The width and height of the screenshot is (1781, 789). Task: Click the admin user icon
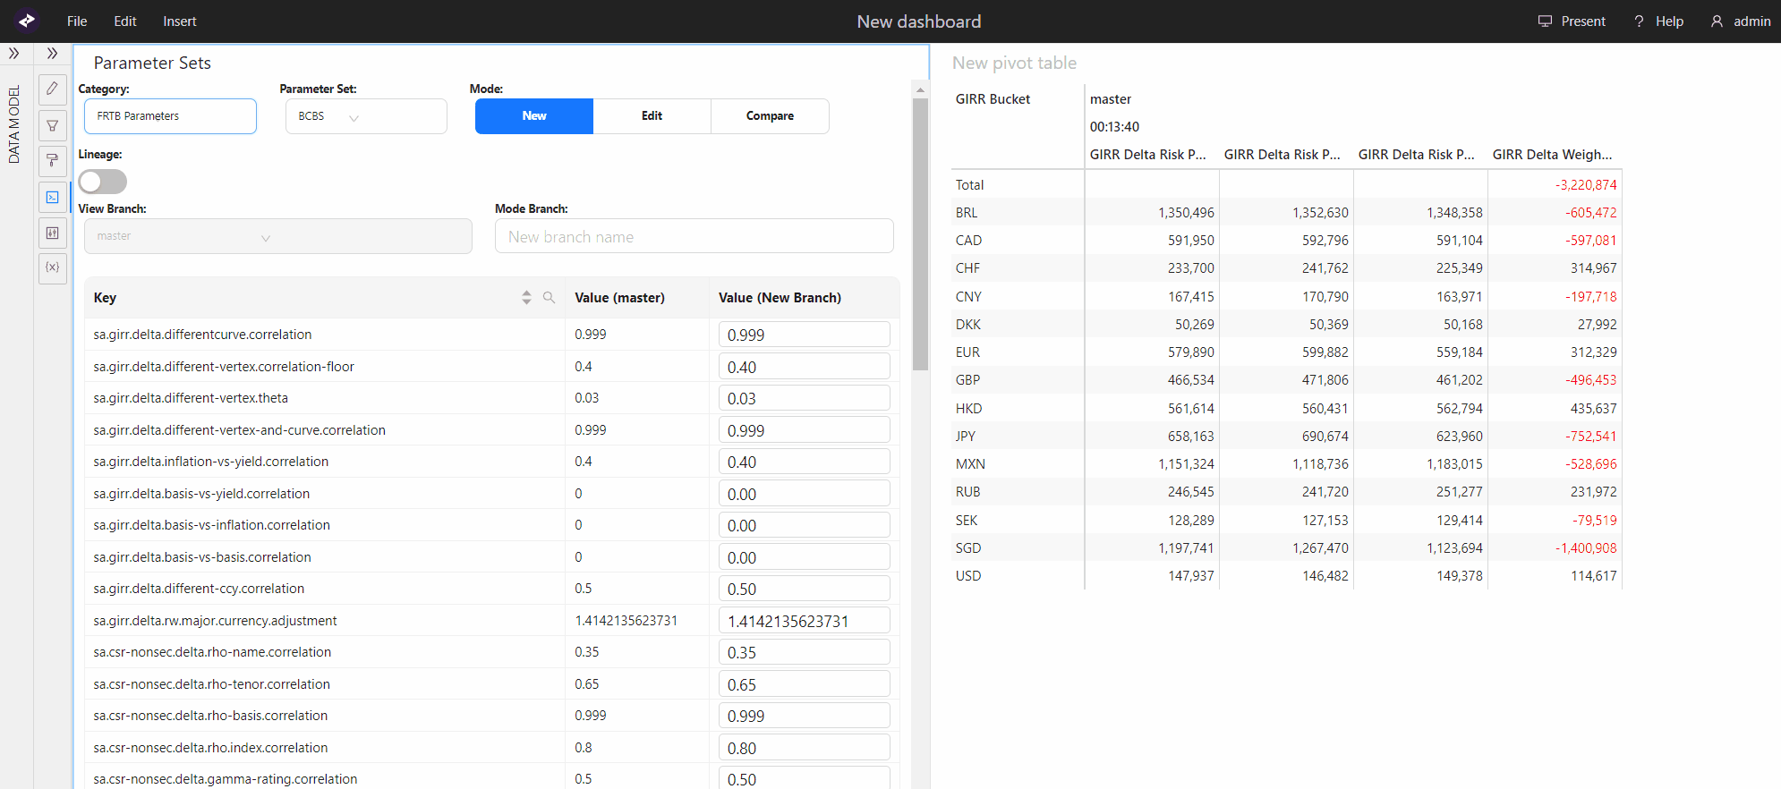pyautogui.click(x=1717, y=21)
